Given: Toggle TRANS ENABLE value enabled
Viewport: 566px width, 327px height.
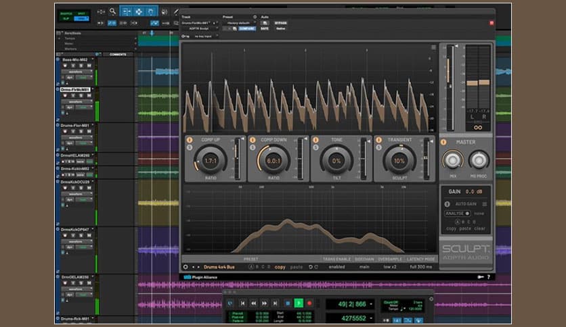Looking at the screenshot, I should tap(336, 267).
